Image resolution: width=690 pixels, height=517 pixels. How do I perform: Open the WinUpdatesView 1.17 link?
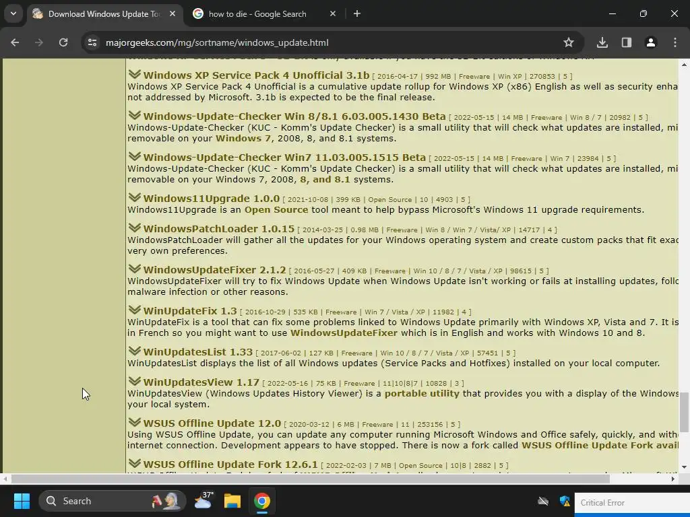[x=201, y=382]
